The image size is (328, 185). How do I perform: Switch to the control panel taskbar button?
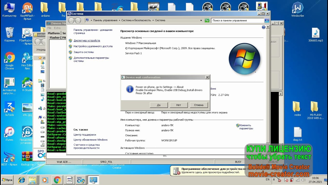pos(93,180)
